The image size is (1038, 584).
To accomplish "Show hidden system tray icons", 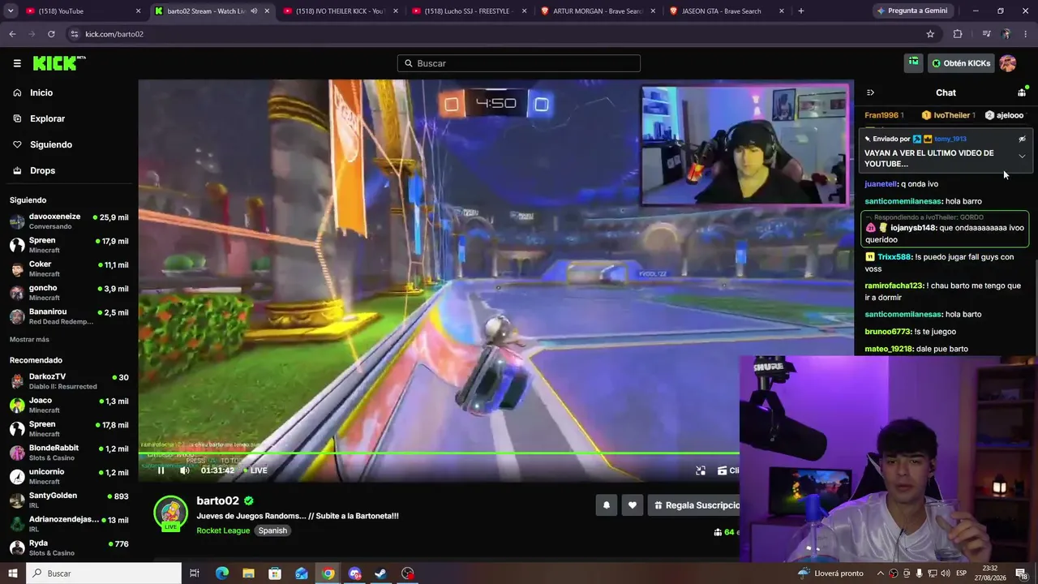I will 880,573.
